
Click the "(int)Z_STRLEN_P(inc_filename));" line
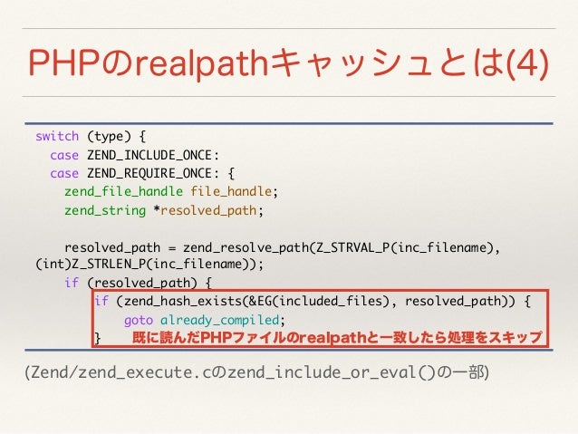click(149, 264)
